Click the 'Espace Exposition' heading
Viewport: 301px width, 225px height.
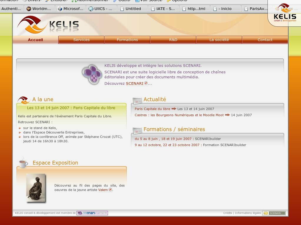coord(55,163)
